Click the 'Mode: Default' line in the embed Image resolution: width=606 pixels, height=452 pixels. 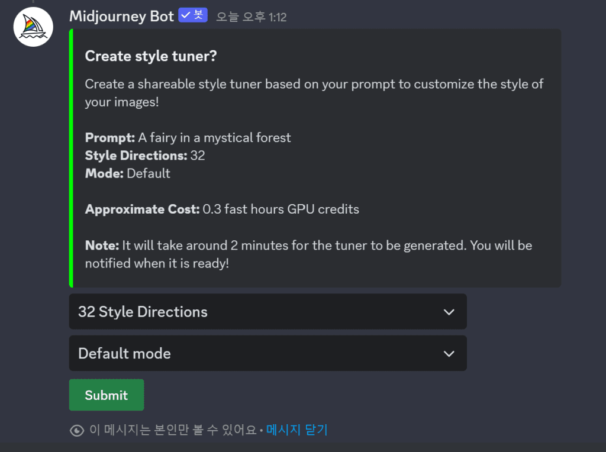127,173
